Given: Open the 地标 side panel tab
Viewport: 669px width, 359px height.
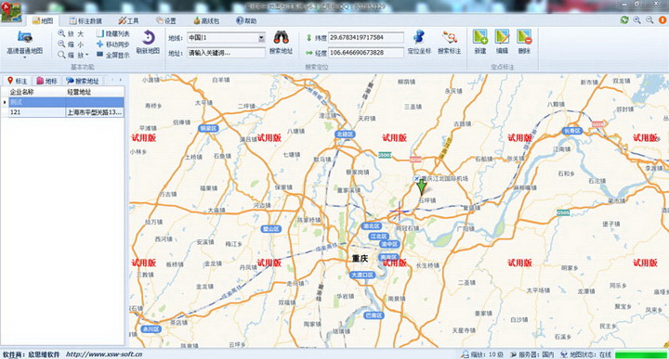Looking at the screenshot, I should click(x=47, y=81).
